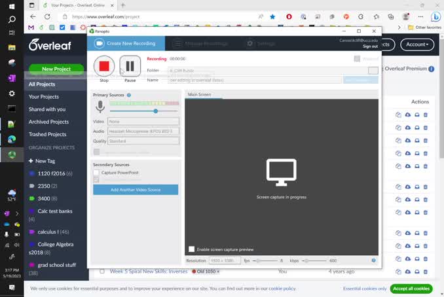Toggle the Webcast checkbox
The width and height of the screenshot is (444, 297).
pyautogui.click(x=357, y=59)
